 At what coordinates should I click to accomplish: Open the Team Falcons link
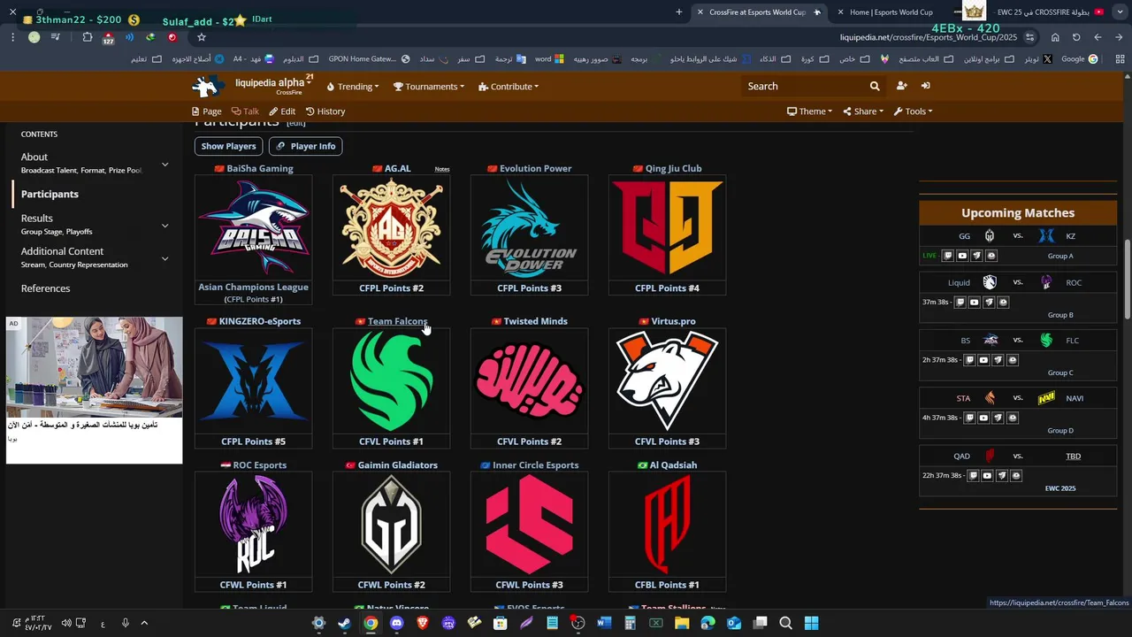398,321
